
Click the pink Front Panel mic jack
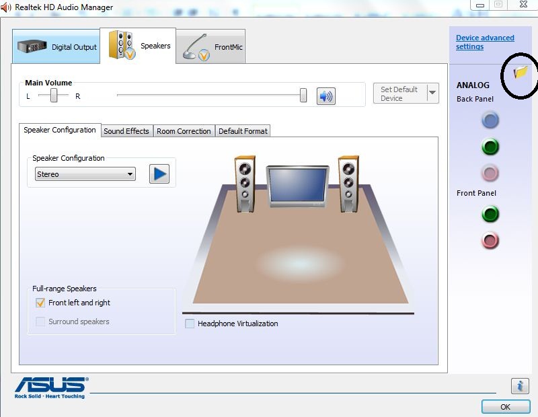click(x=490, y=240)
